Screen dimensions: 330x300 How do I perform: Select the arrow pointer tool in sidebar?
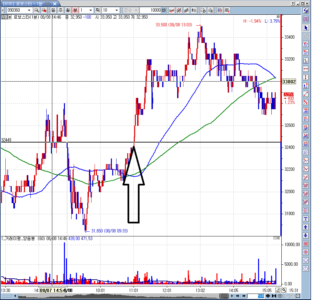306,27
